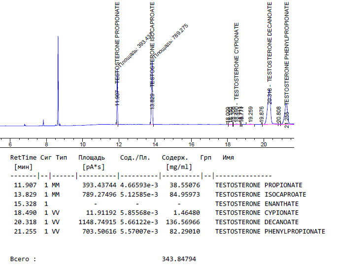Select the TESTOSTERONE PROPIONATE peak label on chromatogram

tap(117, 41)
